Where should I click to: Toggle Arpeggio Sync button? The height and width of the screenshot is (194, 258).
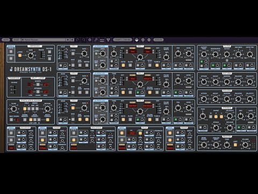click(x=20, y=56)
